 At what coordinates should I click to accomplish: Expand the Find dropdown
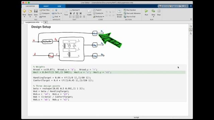[x=60, y=17]
